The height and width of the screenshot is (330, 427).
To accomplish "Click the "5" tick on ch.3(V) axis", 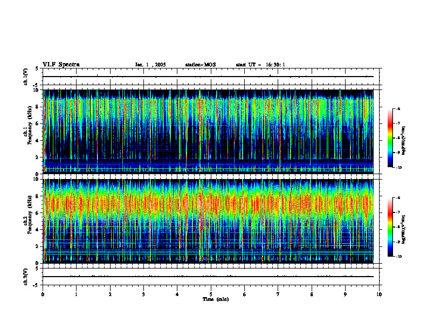I will pyautogui.click(x=37, y=269).
